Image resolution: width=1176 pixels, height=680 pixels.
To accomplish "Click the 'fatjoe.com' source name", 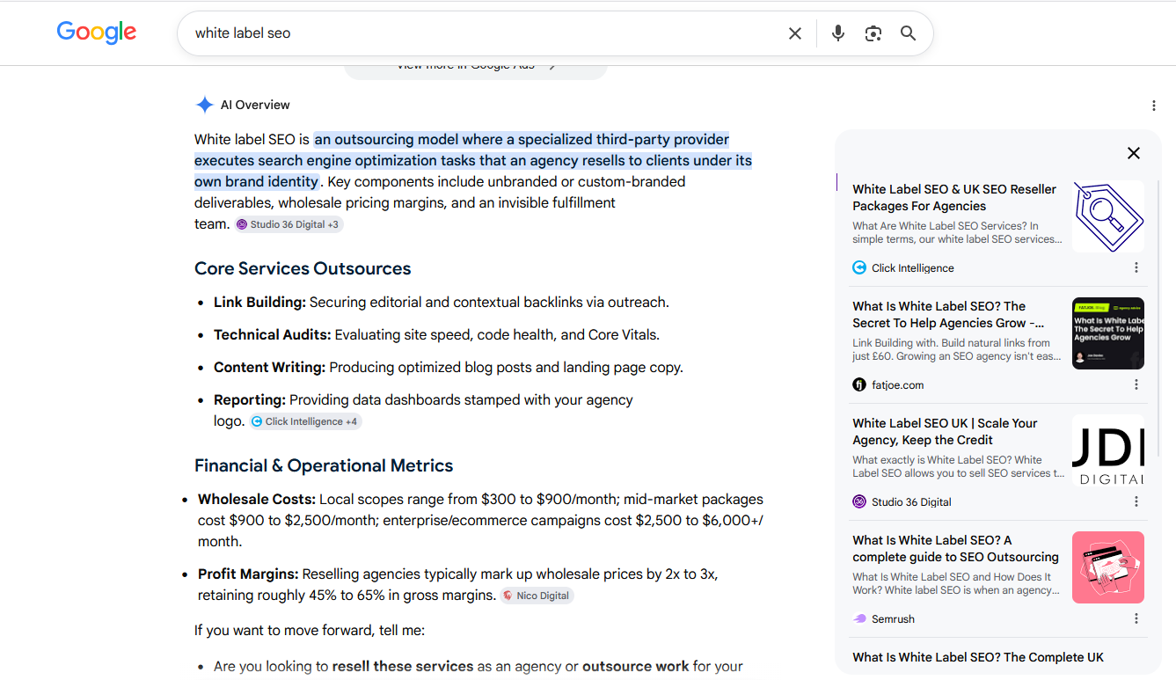I will point(898,384).
